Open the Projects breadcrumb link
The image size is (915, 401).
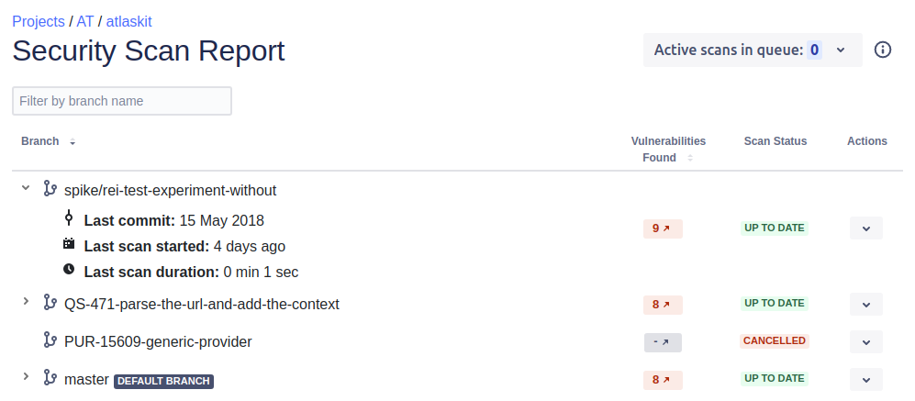[x=39, y=21]
